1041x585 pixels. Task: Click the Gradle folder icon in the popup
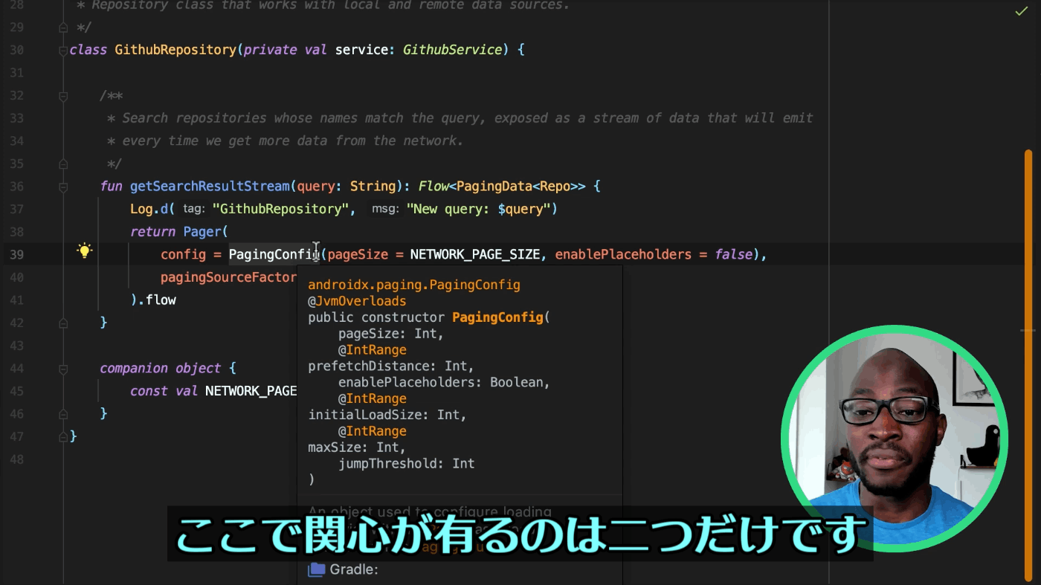tap(317, 569)
